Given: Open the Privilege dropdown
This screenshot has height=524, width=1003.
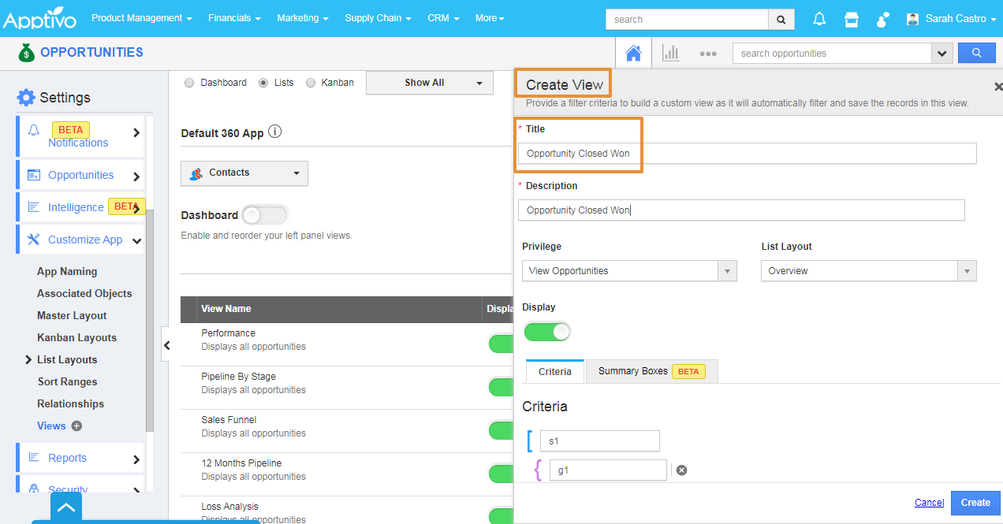Looking at the screenshot, I should [x=628, y=271].
